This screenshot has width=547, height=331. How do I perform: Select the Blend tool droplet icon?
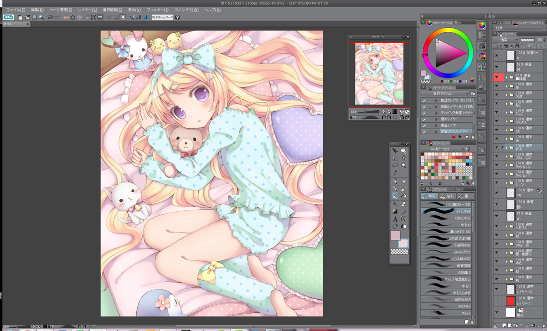coord(404,226)
